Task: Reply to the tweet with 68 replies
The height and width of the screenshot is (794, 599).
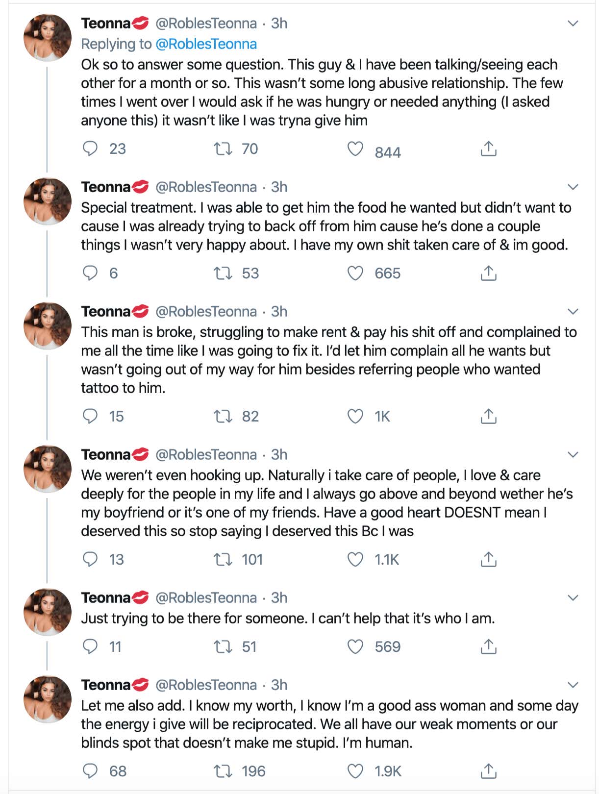Action: point(90,771)
